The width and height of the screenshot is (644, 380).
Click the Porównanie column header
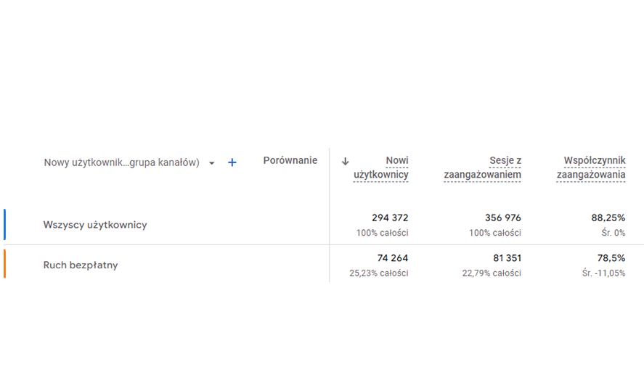(x=290, y=161)
